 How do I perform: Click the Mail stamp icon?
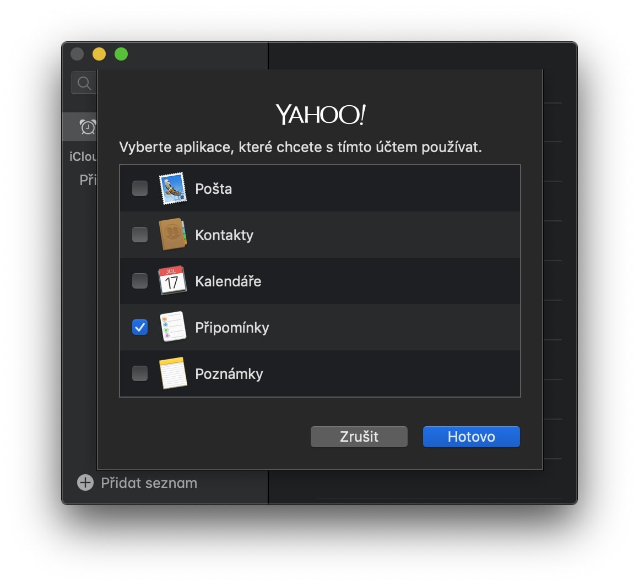pyautogui.click(x=173, y=189)
